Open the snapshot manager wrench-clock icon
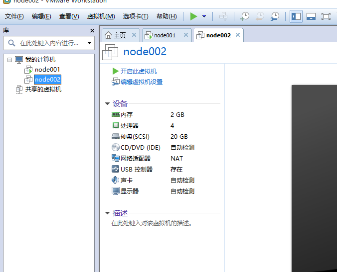 (275, 16)
